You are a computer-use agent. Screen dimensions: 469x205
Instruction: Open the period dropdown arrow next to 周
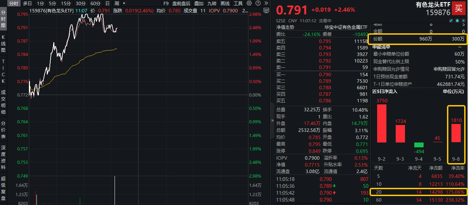click(124, 3)
